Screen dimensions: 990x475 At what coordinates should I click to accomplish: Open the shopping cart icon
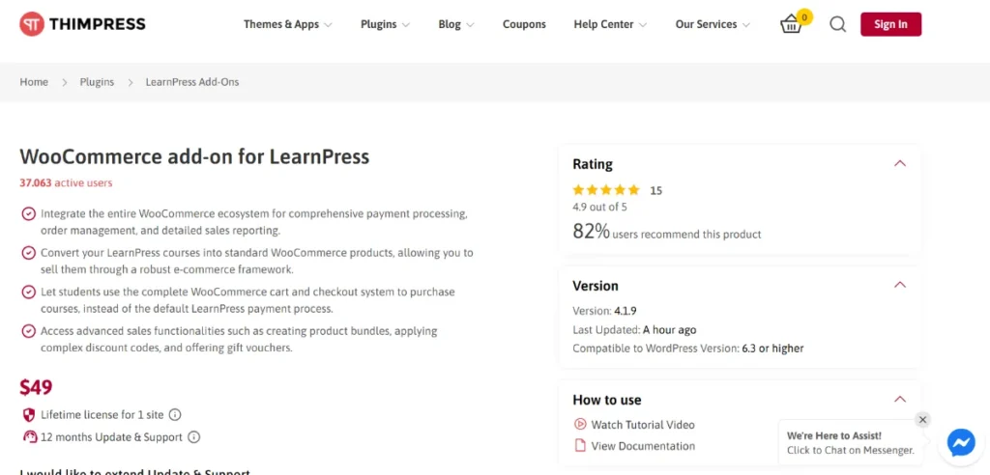pyautogui.click(x=792, y=25)
